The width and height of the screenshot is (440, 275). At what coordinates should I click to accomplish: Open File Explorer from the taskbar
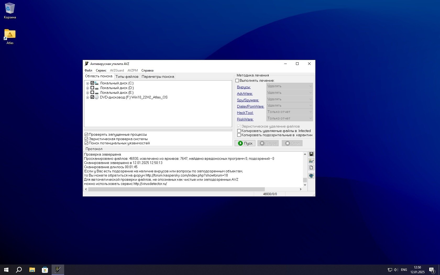pyautogui.click(x=32, y=269)
